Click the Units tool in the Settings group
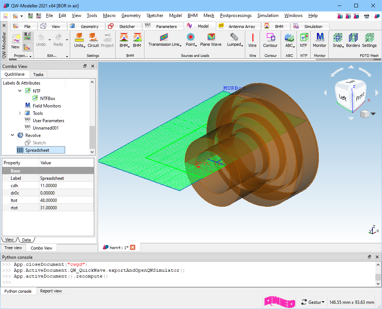 [x=79, y=40]
